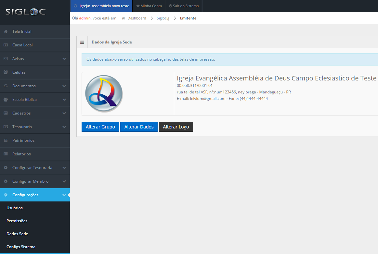
Task: Click the blue info notice about cabeçalho
Action: tap(230, 59)
